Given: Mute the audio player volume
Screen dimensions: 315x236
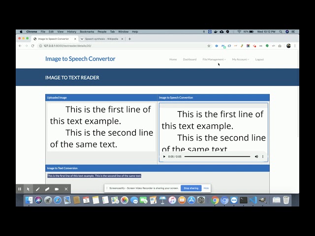Looking at the screenshot, I should point(256,156).
